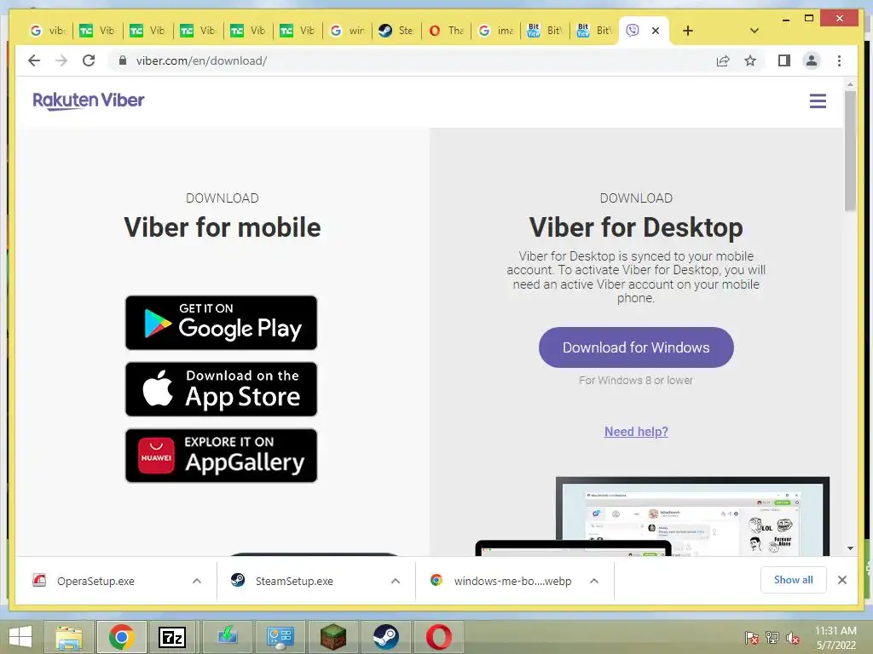
Task: Download Viber on the App Store
Action: (x=221, y=389)
